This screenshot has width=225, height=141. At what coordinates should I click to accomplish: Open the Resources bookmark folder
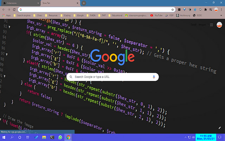point(51,16)
